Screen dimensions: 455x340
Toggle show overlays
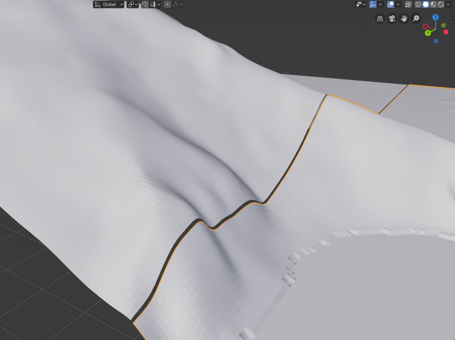[x=391, y=4]
